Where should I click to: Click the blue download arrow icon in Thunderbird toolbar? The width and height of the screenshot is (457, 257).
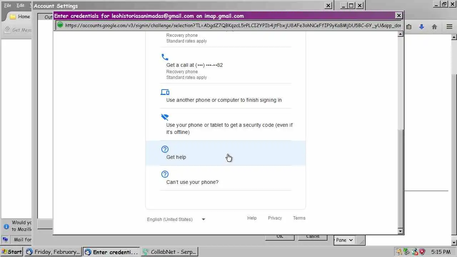tap(422, 27)
